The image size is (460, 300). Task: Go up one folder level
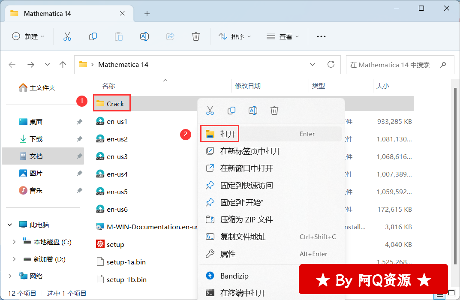pyautogui.click(x=63, y=65)
